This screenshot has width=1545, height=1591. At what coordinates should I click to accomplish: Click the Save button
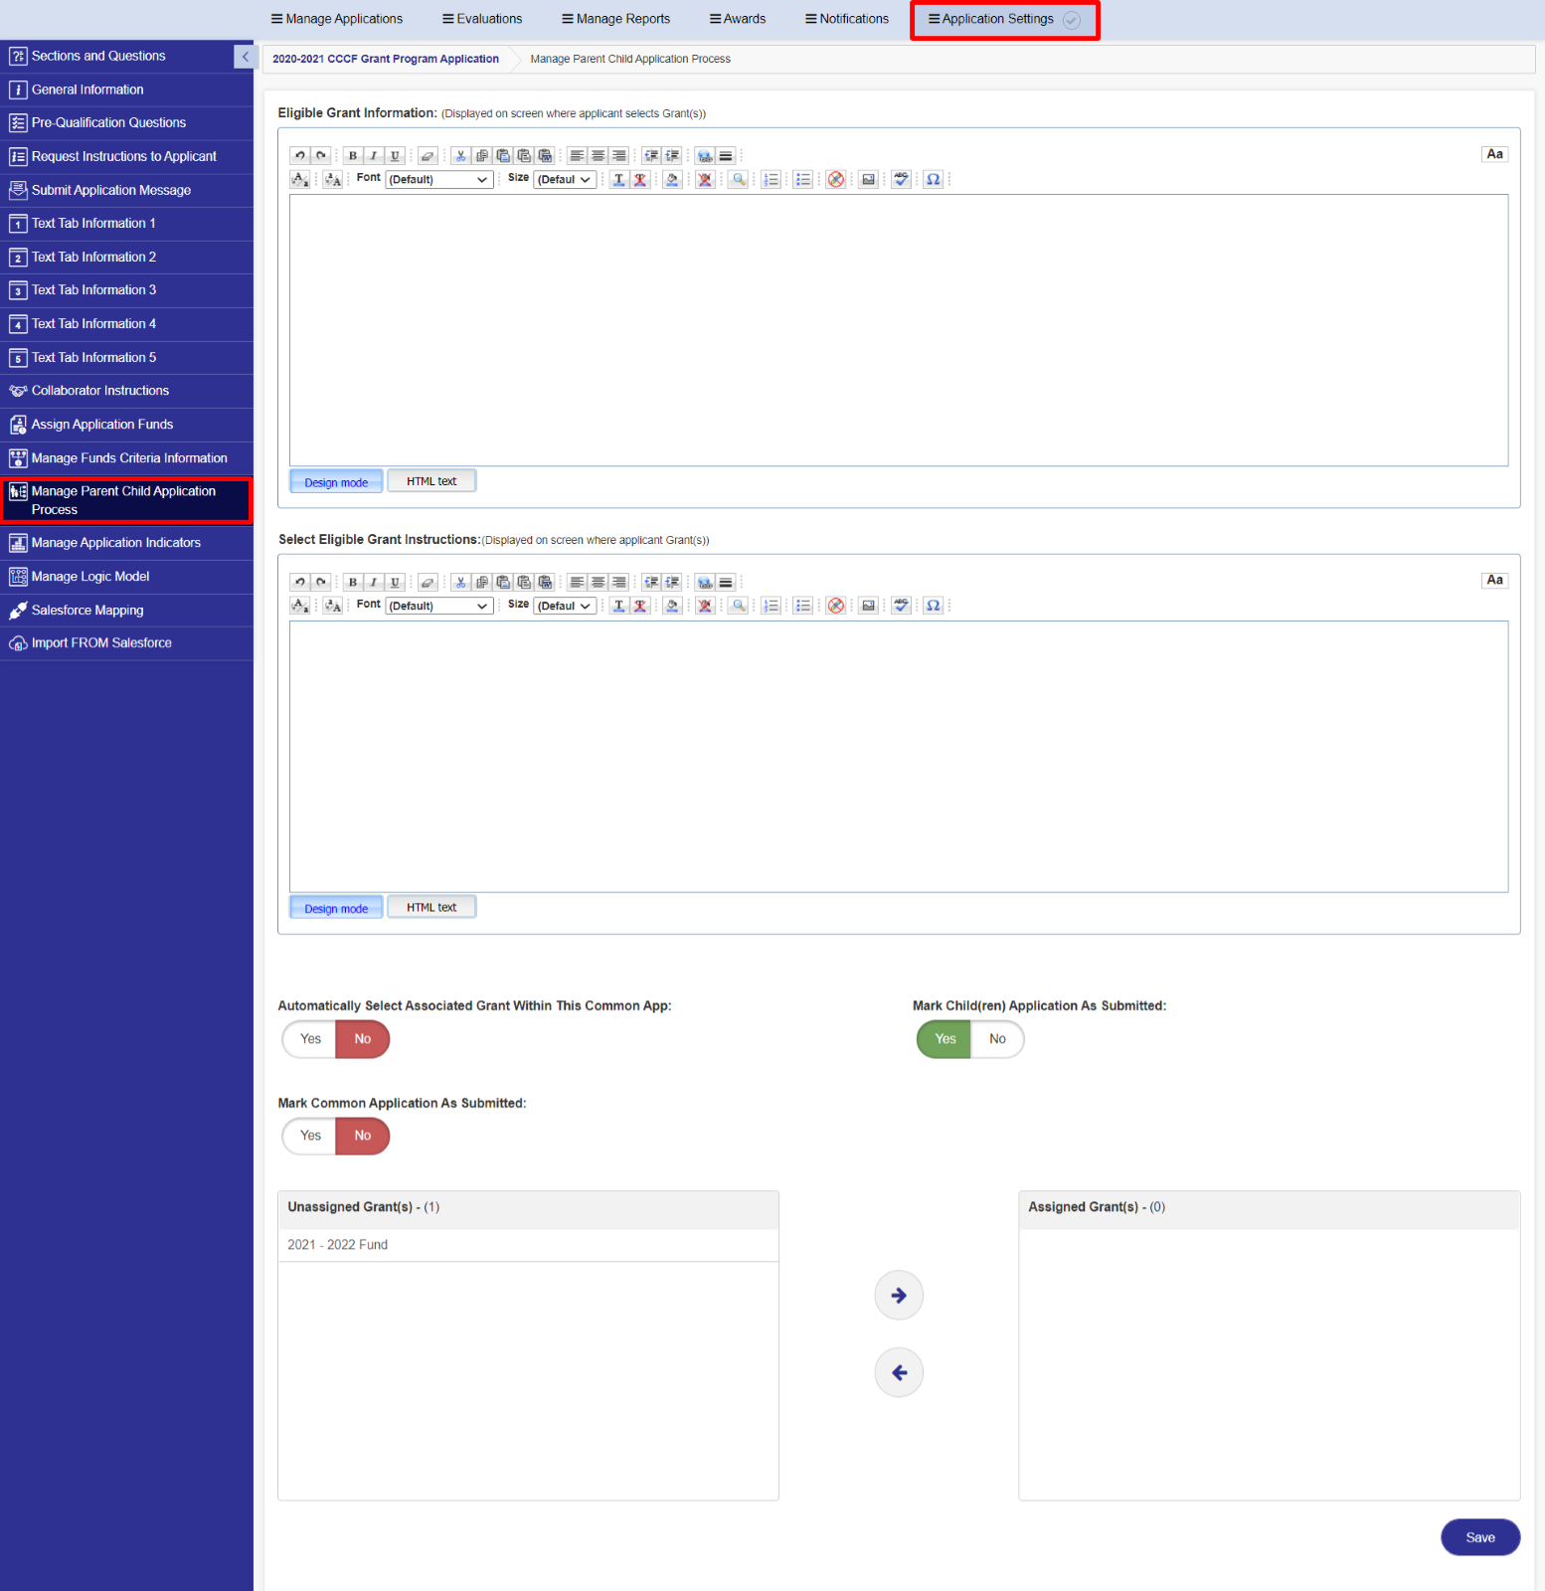(x=1479, y=1537)
